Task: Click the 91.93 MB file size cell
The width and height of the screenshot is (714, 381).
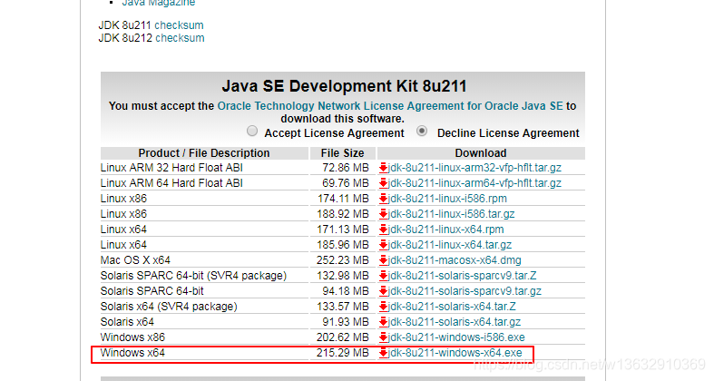Action: 345,322
